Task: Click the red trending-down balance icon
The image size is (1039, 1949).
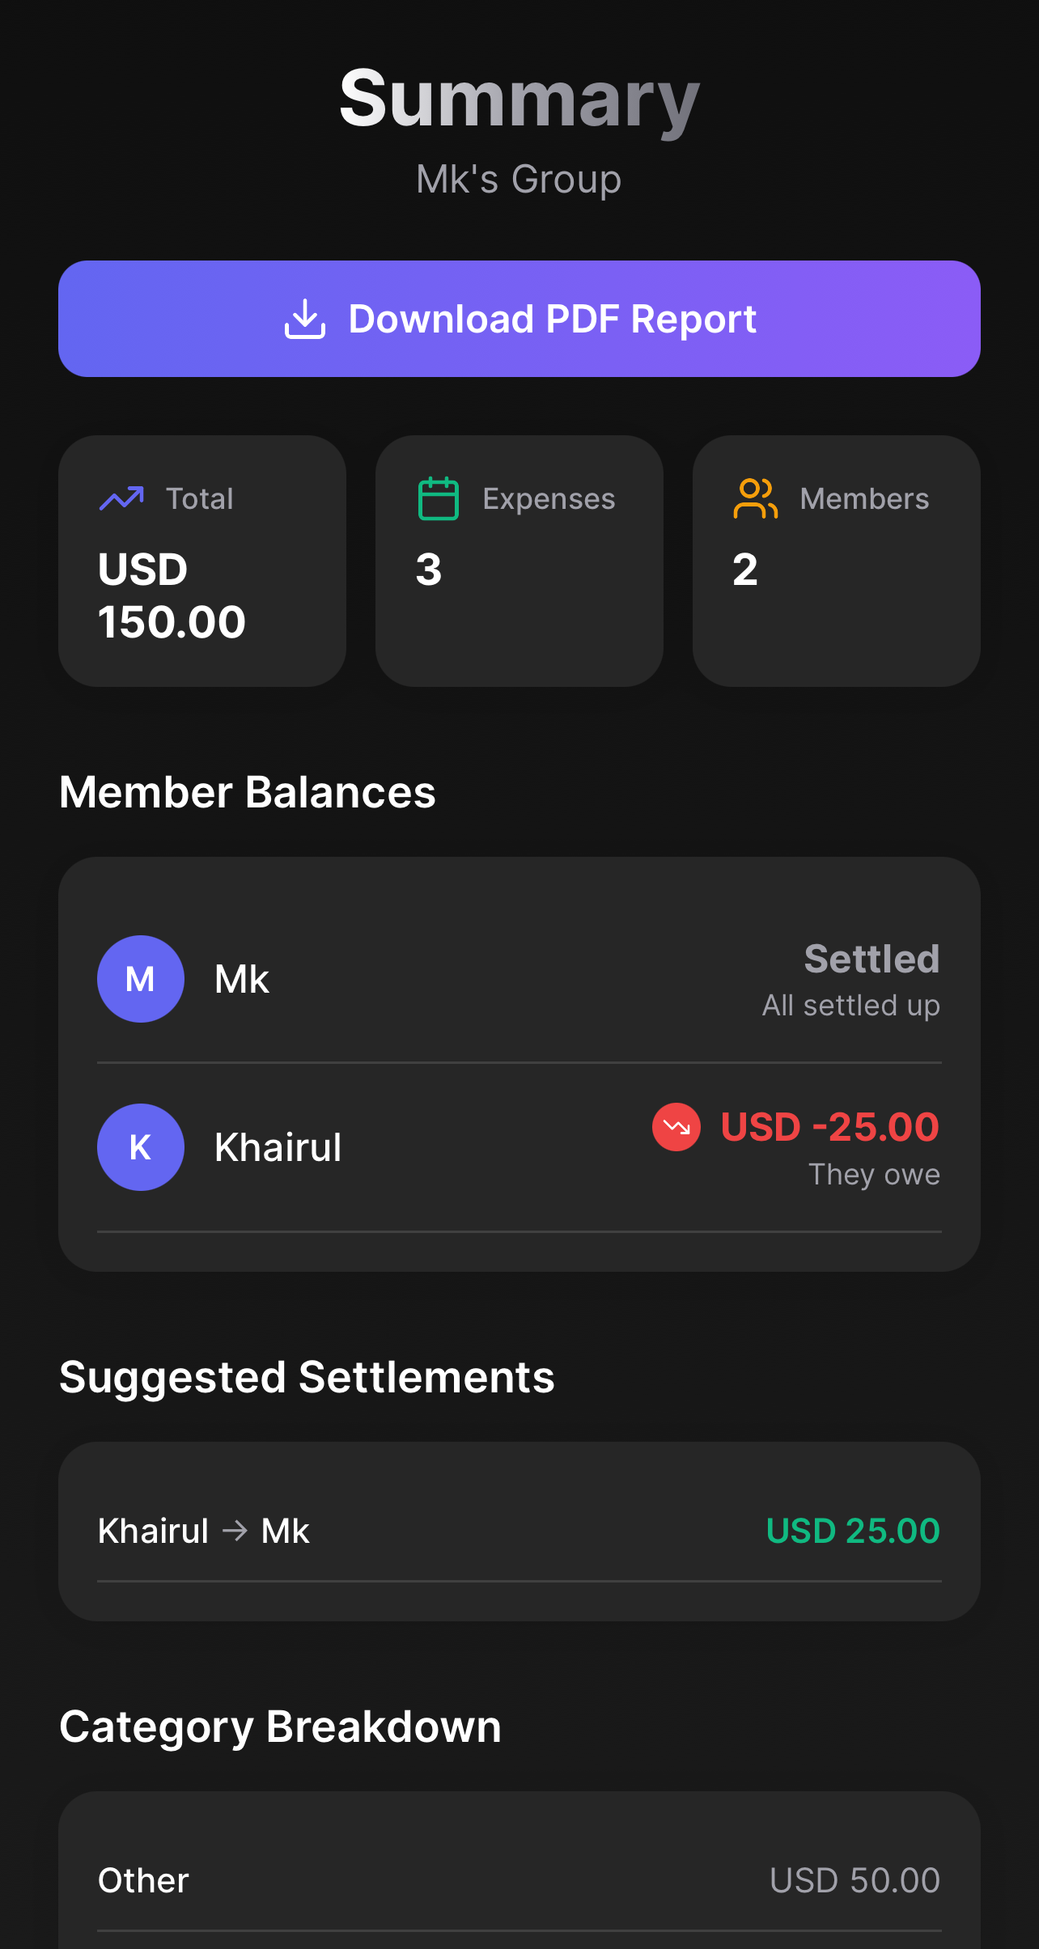Action: click(676, 1127)
